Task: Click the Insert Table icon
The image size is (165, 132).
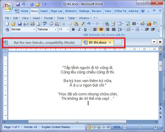Action: click(x=120, y=24)
